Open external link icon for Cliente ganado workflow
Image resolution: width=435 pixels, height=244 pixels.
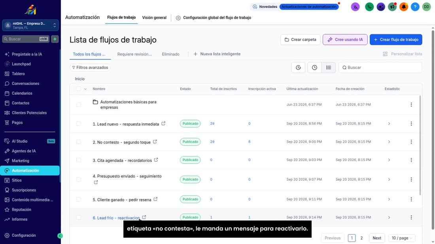[155, 199]
